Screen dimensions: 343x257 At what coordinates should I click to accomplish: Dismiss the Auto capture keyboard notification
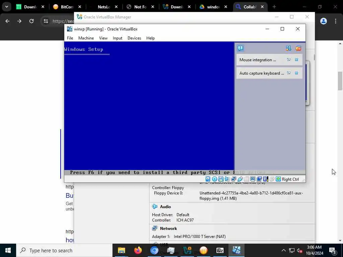(x=296, y=73)
